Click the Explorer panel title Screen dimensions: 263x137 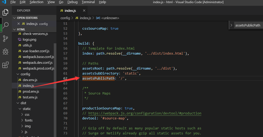pos(24,10)
